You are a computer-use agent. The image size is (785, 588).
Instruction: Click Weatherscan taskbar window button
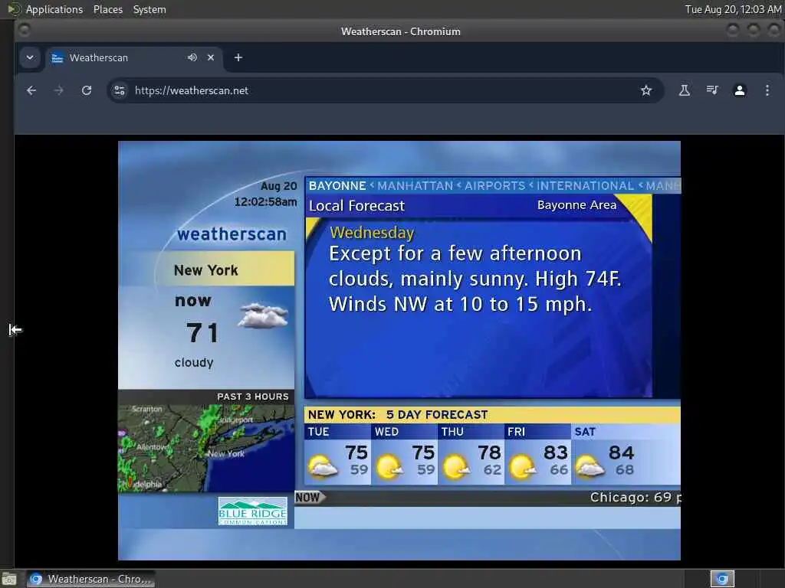click(x=90, y=579)
